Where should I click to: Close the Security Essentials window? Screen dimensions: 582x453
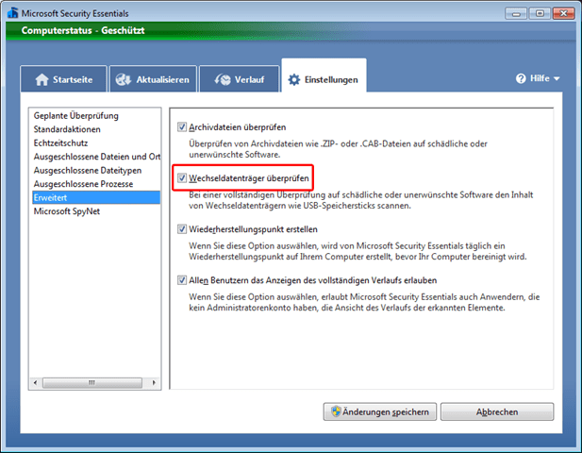point(563,14)
